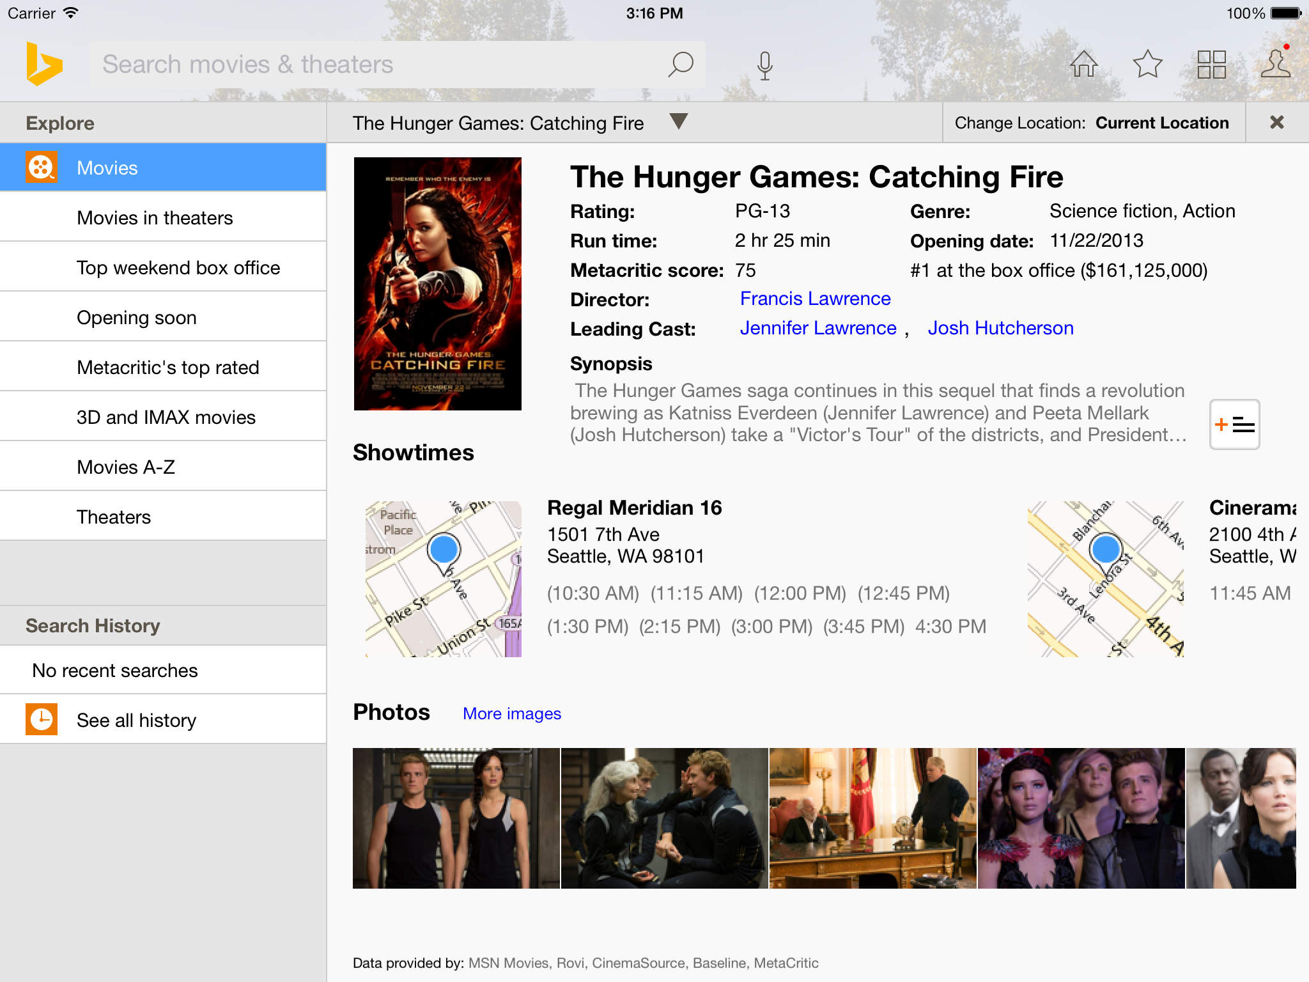Open the user profile icon
The height and width of the screenshot is (982, 1309).
coord(1276,63)
